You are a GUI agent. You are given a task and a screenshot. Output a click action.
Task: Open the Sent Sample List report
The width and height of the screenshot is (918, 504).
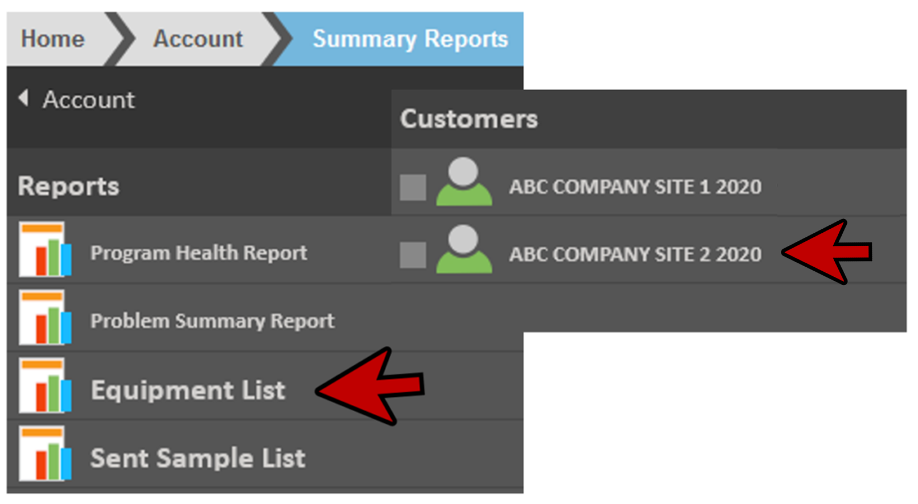tap(197, 458)
